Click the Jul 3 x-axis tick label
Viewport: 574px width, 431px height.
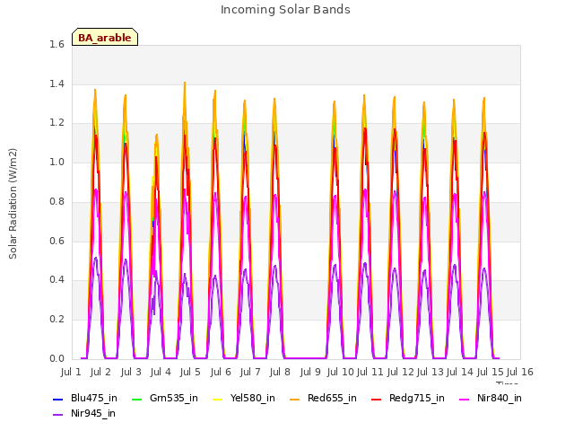[x=131, y=372]
